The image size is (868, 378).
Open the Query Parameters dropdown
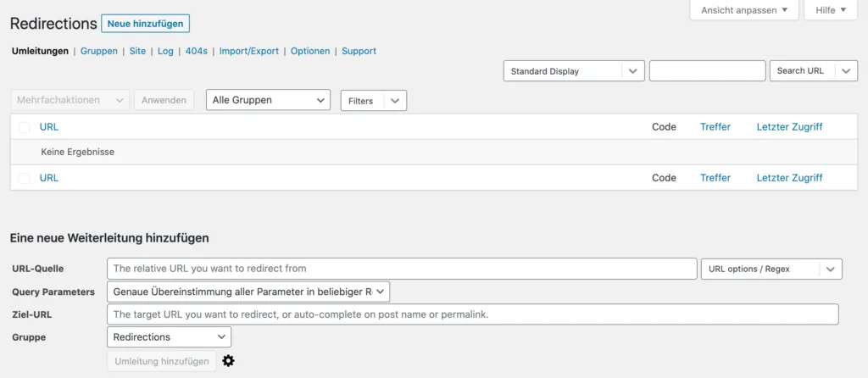click(248, 292)
